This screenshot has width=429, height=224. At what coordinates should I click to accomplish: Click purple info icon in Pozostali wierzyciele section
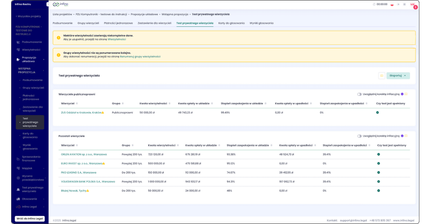402,136
